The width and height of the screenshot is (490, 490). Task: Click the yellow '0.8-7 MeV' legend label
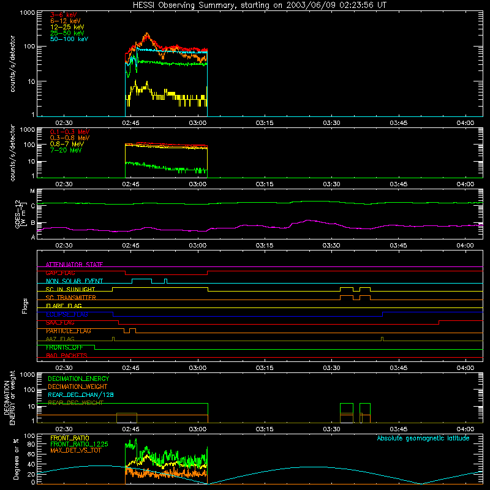[x=67, y=144]
